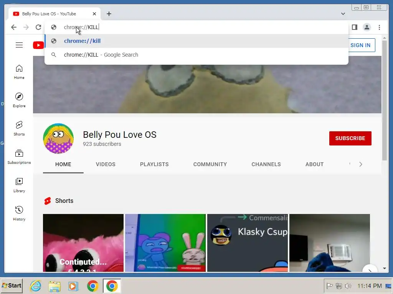Open Explore in YouTube sidebar

pyautogui.click(x=19, y=100)
